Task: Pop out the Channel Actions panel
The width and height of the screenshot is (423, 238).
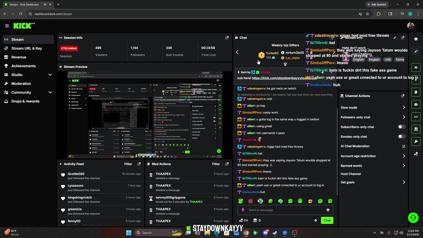Action: tap(403, 96)
